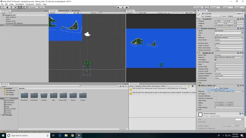Open the Tag dropdown
This screenshot has height=138, width=246.
click(x=213, y=16)
